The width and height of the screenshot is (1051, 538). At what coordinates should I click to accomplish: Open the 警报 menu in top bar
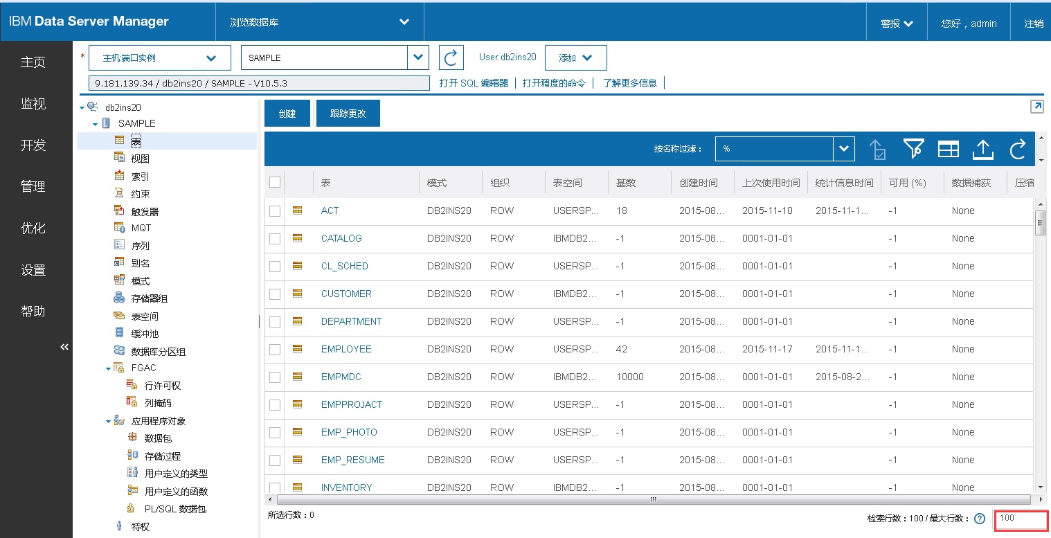coord(896,21)
